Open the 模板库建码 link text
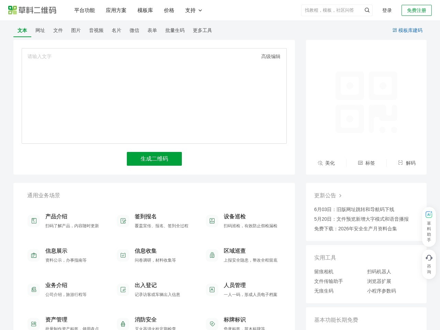The image size is (440, 330). [x=410, y=30]
